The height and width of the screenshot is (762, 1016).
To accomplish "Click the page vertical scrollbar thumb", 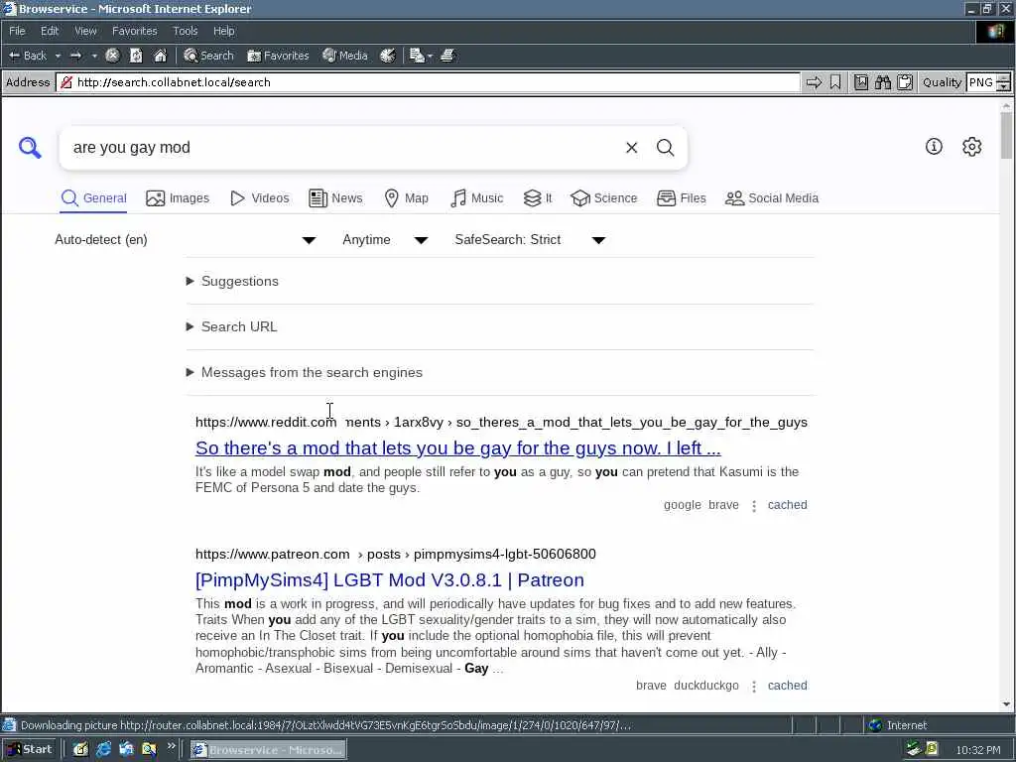I will pyautogui.click(x=1006, y=135).
